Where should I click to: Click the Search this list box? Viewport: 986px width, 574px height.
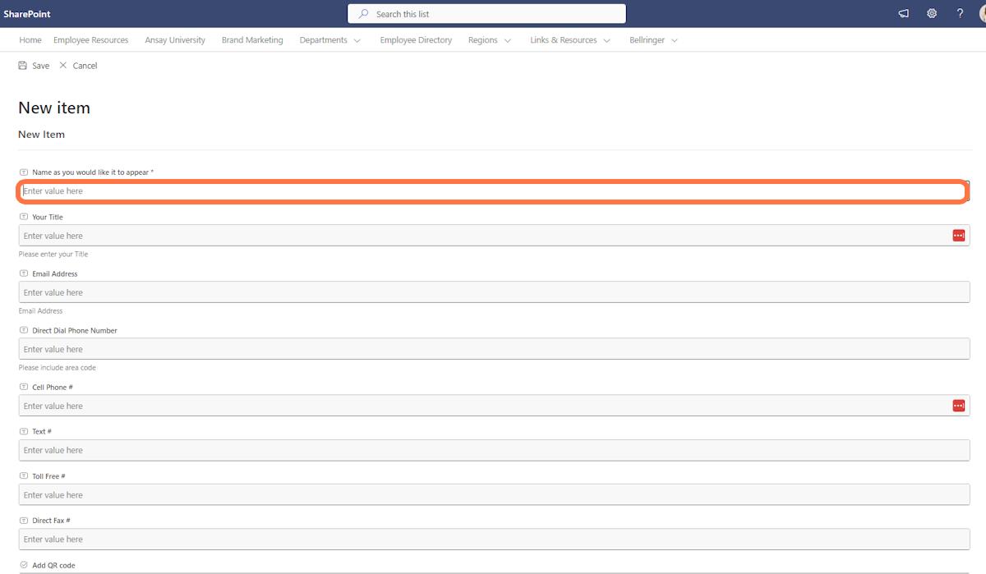point(486,14)
